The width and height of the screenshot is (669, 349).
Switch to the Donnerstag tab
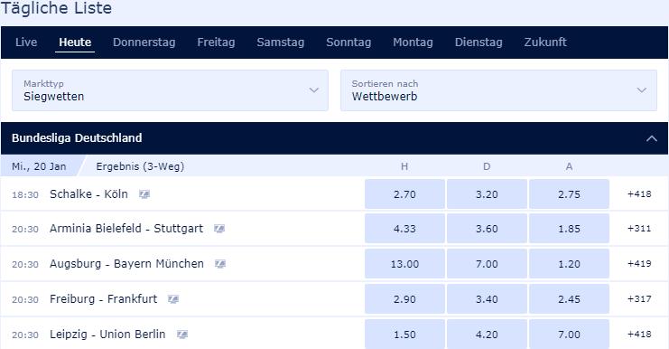pos(144,42)
